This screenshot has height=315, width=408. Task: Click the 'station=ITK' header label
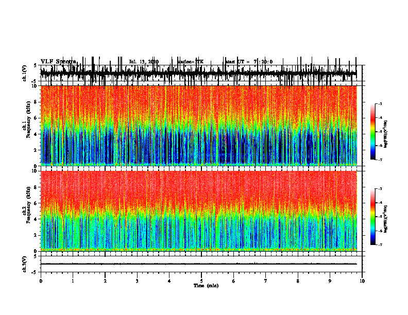click(191, 62)
